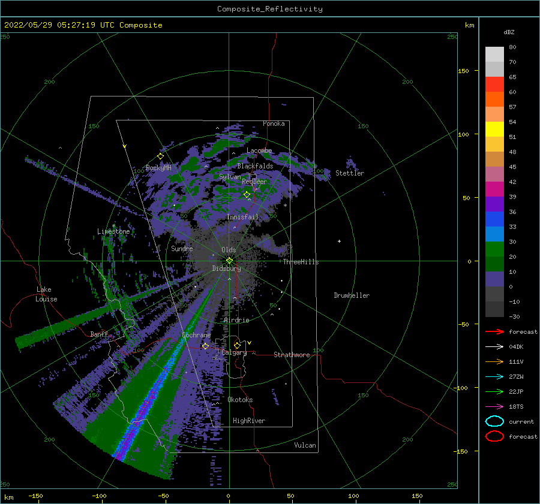This screenshot has height=504, width=540.
Task: Click the Okotoks city label
Action: pyautogui.click(x=240, y=400)
